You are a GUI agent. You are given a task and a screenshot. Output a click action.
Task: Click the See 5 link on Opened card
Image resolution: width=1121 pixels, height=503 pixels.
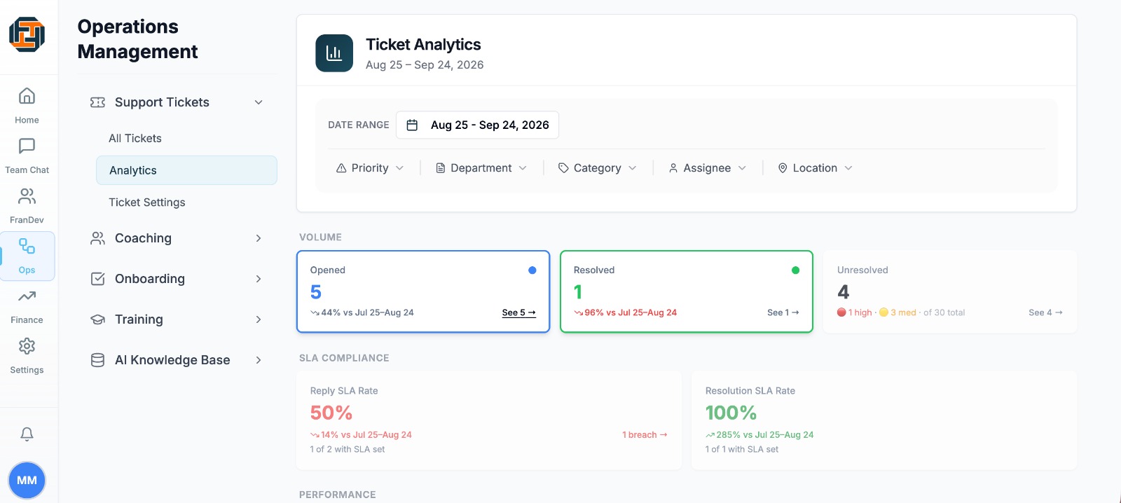click(x=519, y=312)
